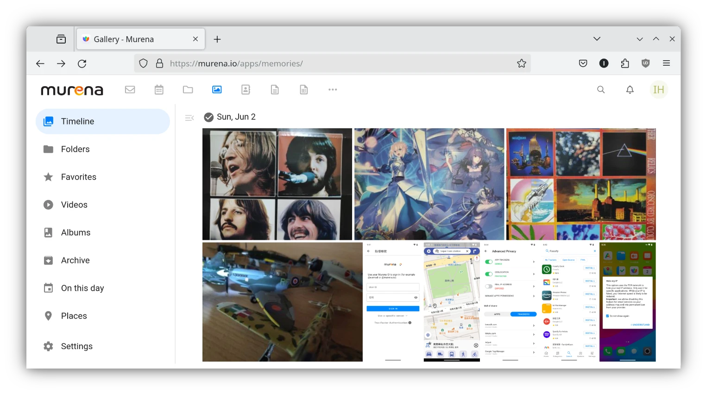The width and height of the screenshot is (706, 394).
Task: Open the Contacts app icon
Action: [246, 90]
